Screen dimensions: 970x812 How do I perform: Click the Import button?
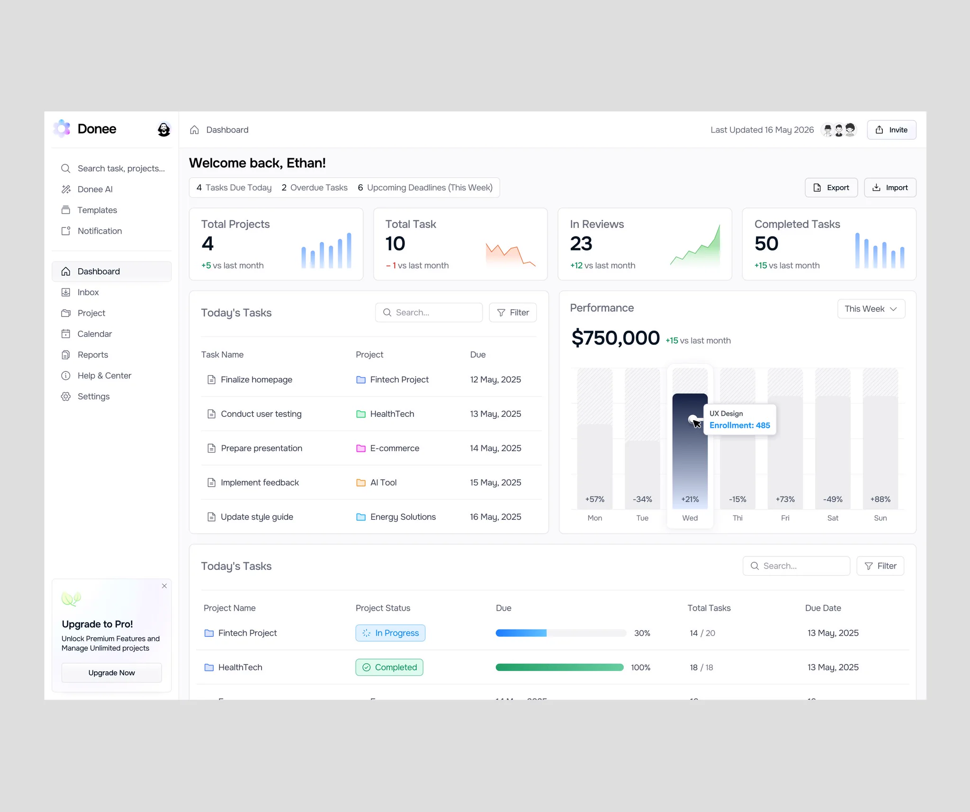[890, 188]
